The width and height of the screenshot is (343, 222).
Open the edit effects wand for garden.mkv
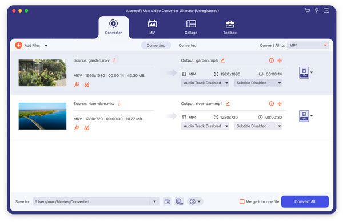click(x=77, y=84)
